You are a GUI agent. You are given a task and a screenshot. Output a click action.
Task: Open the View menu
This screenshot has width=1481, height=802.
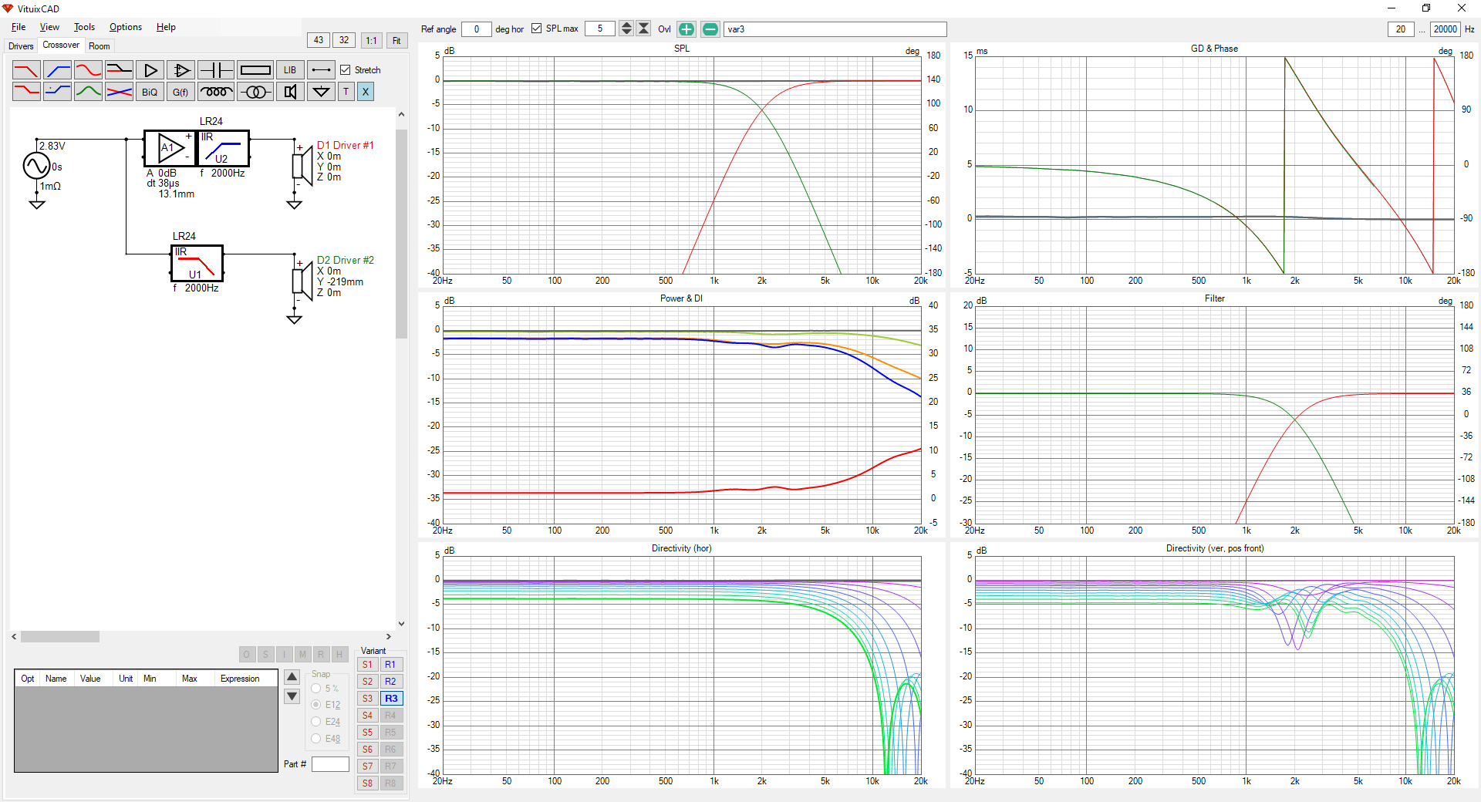pyautogui.click(x=49, y=27)
